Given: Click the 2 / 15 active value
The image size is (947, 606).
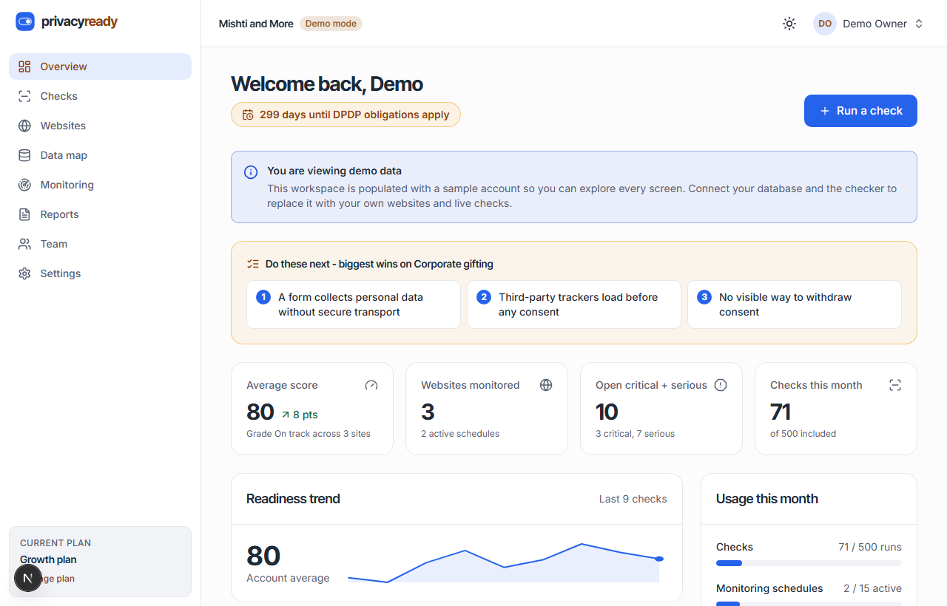Looking at the screenshot, I should pos(872,588).
